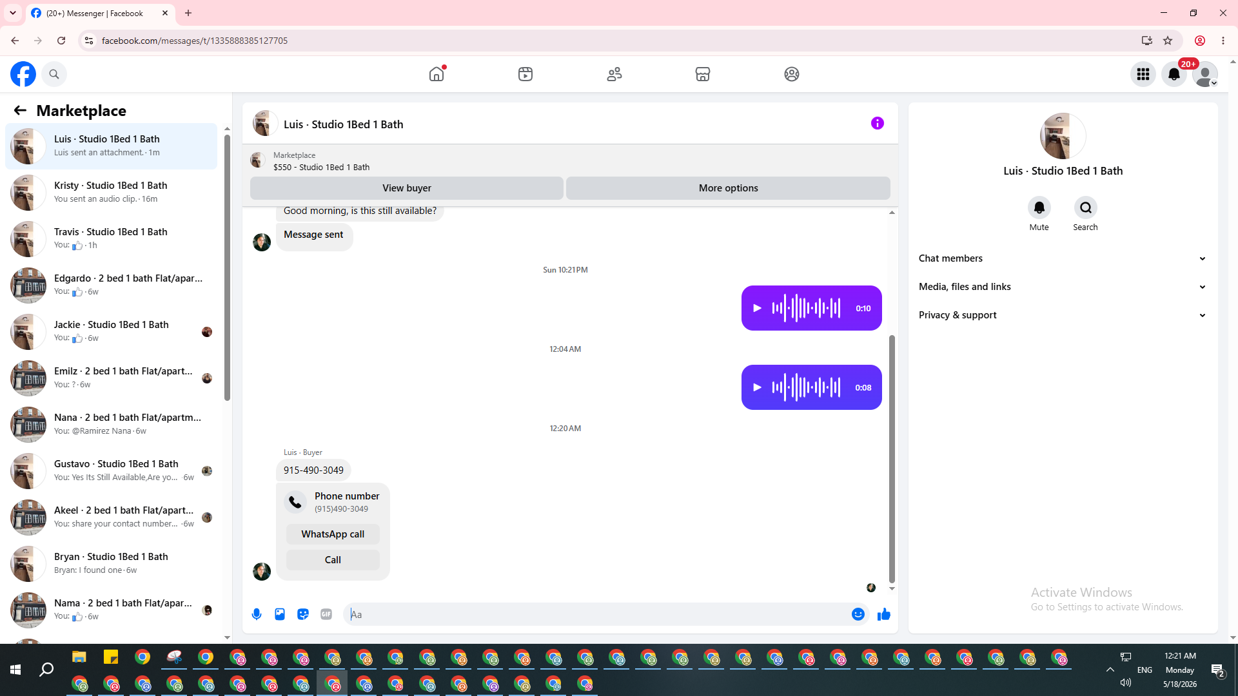Screen dimensions: 1238x696
Task: Install app icon in address bar
Action: click(x=1147, y=41)
